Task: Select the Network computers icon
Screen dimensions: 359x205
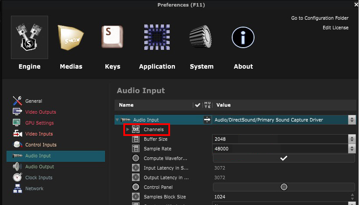Action: coord(17,188)
